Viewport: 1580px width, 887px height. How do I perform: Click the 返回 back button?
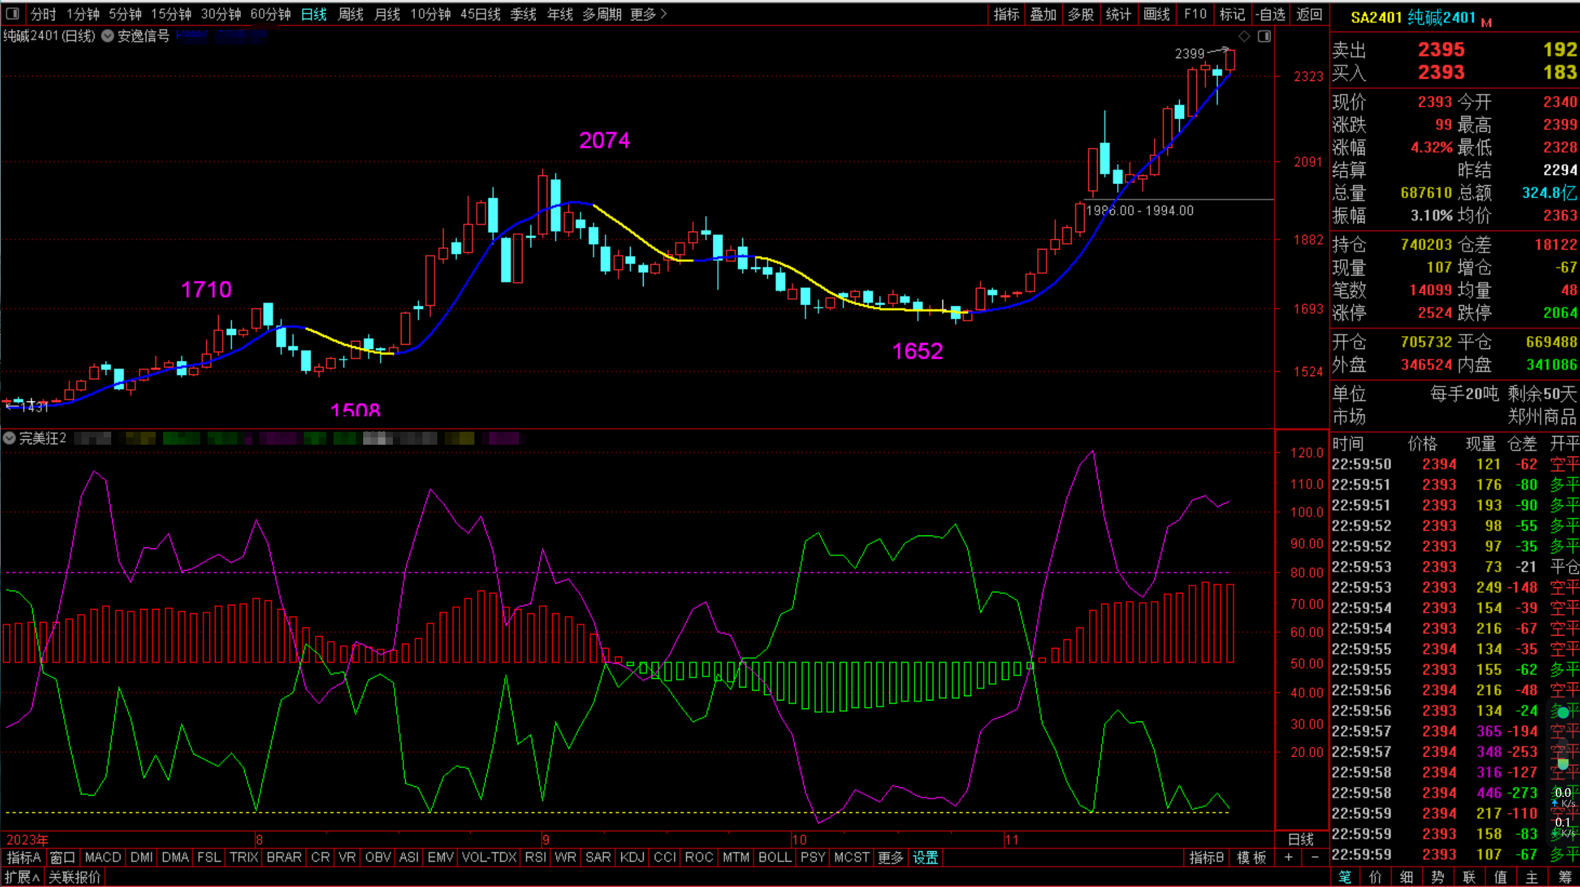[x=1309, y=14]
